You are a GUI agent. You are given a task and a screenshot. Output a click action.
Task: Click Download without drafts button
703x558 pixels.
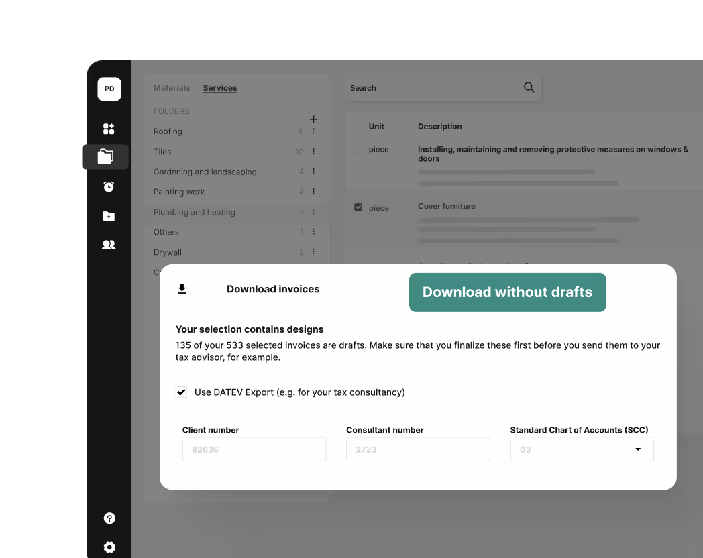point(508,292)
